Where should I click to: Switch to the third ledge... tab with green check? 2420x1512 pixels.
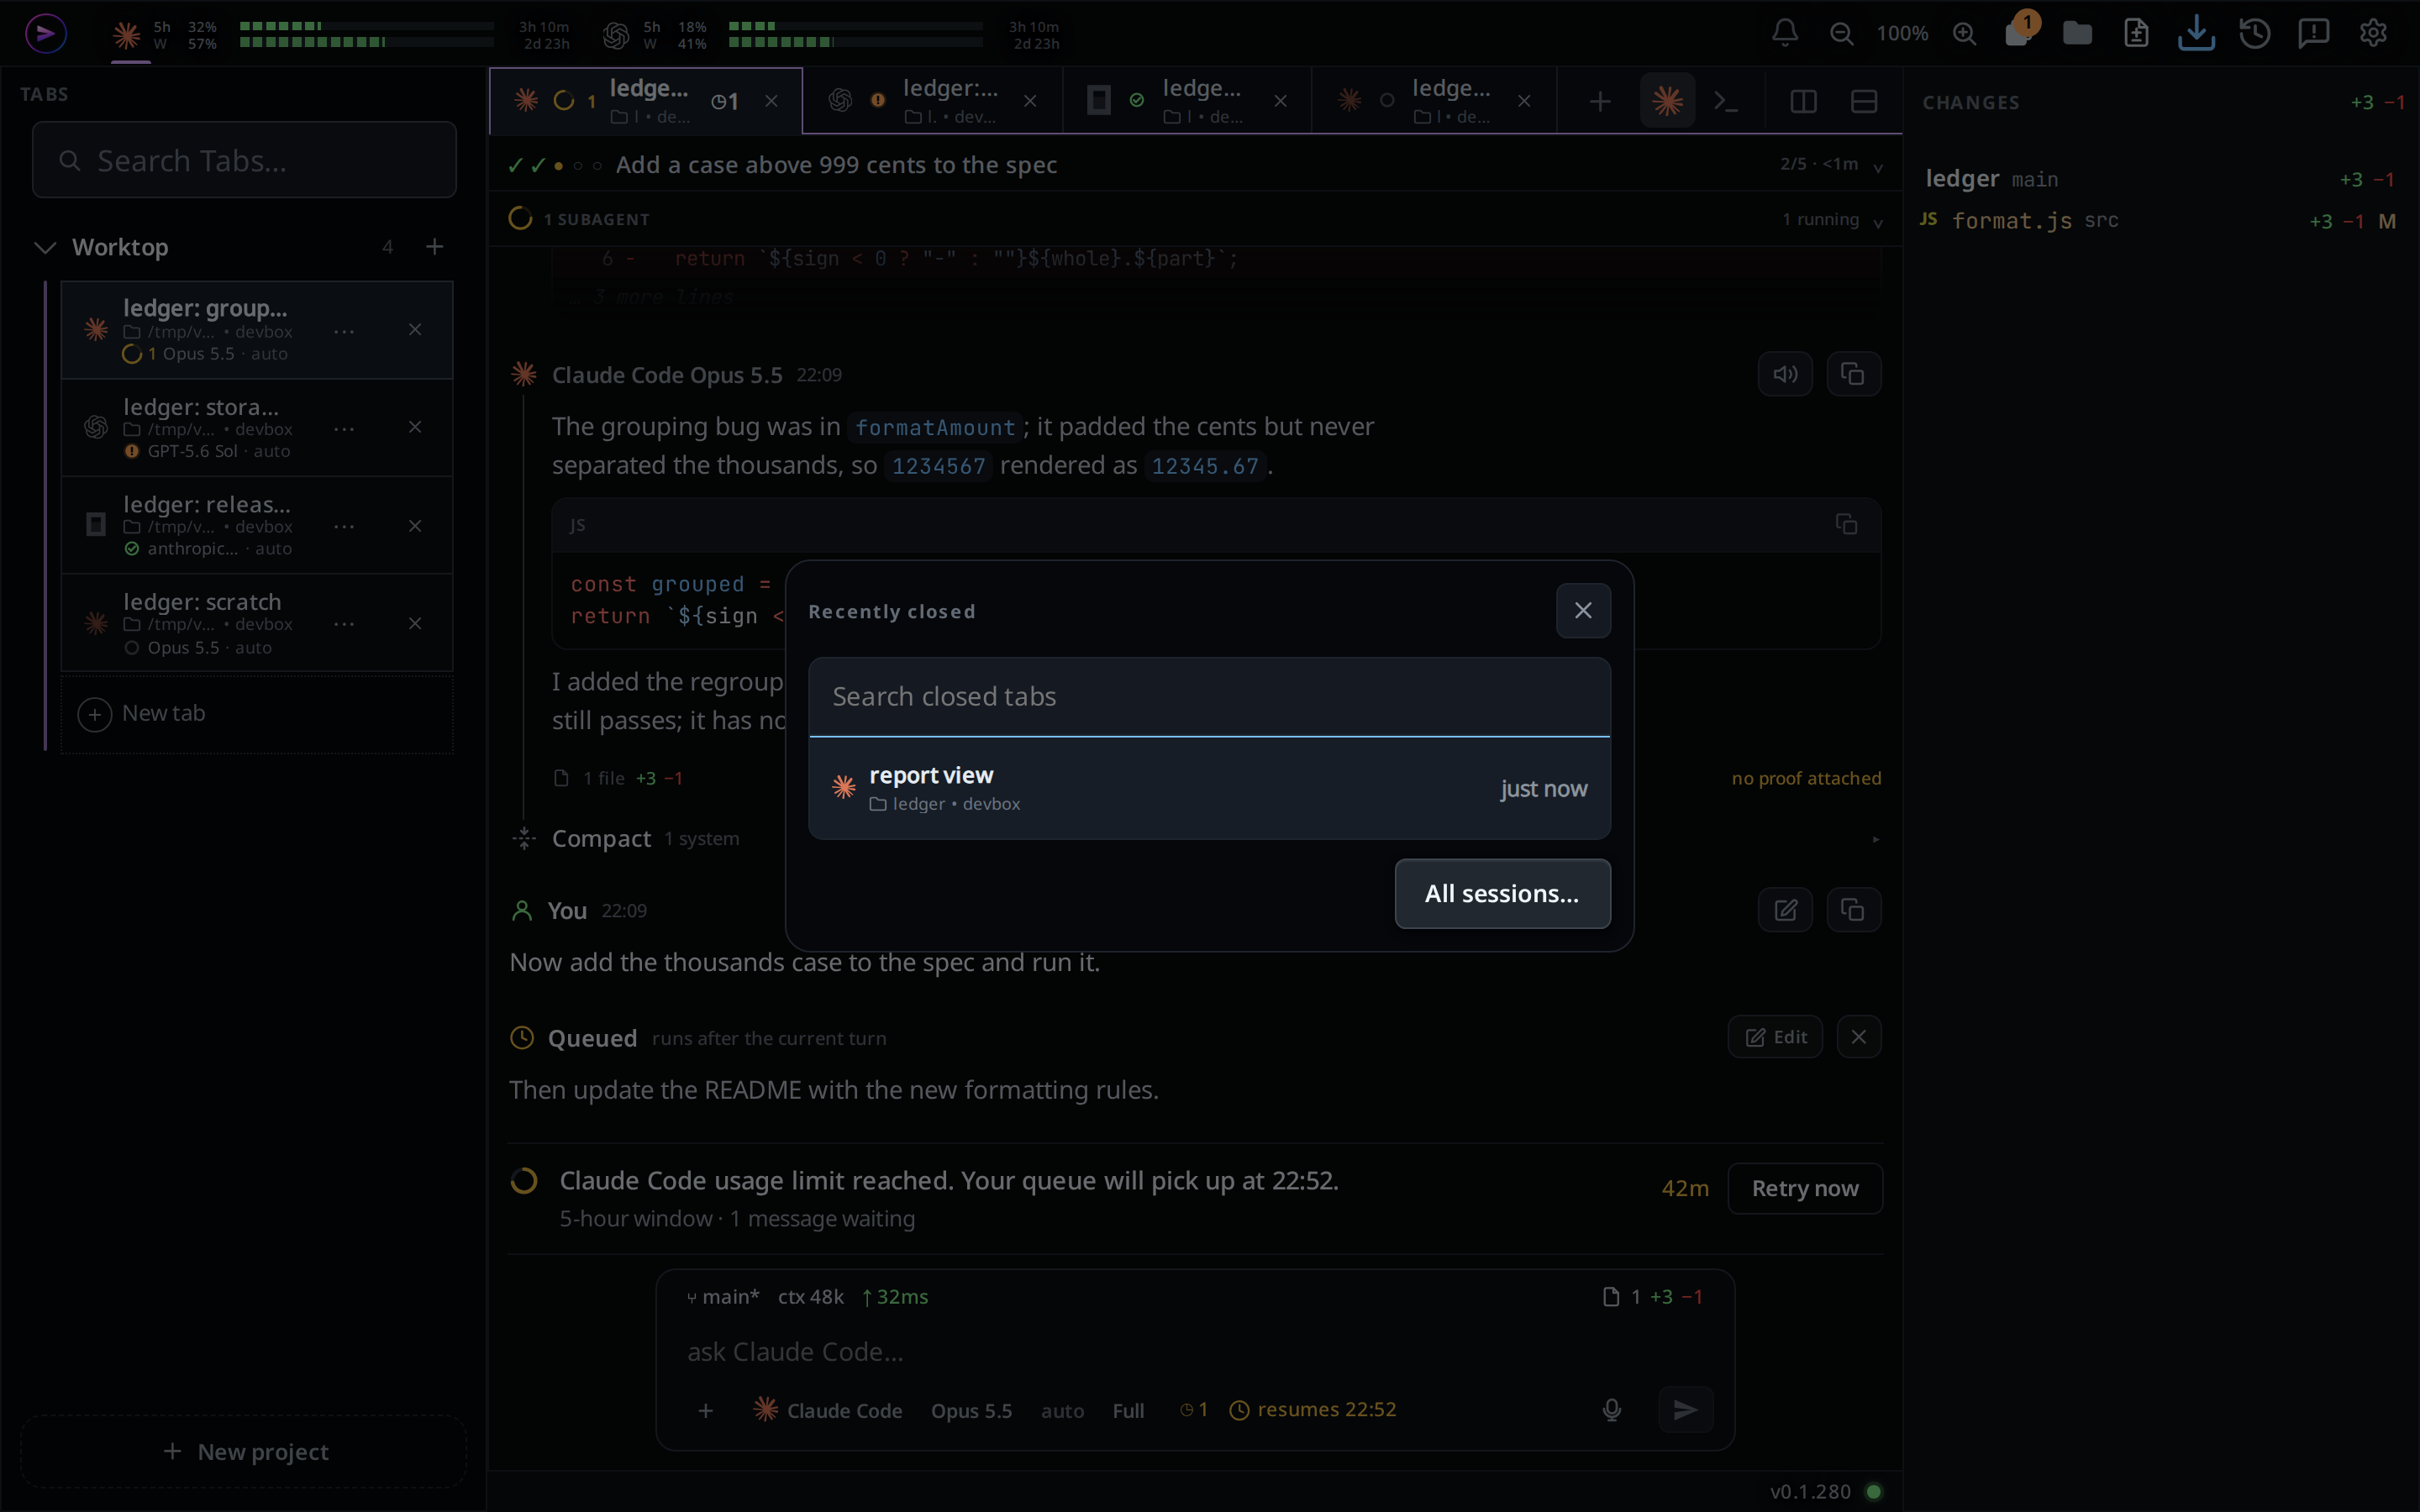(x=1186, y=100)
